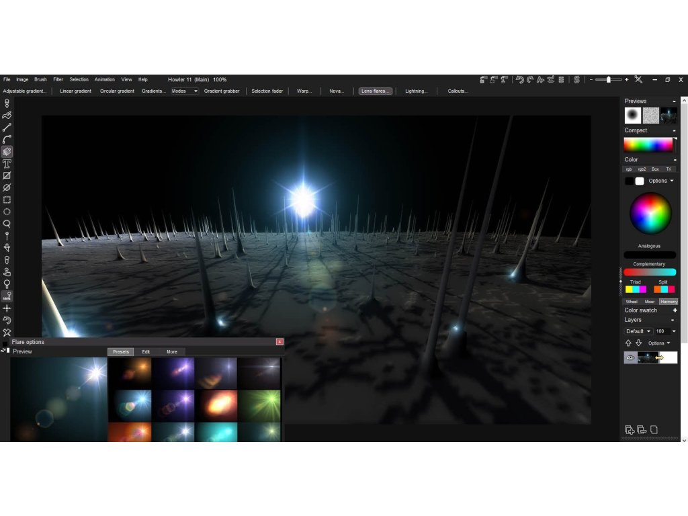Screen dimensions: 688x516
Task: Toggle layer visibility eye icon
Action: pyautogui.click(x=630, y=358)
